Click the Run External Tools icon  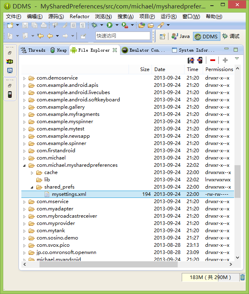[125, 25]
